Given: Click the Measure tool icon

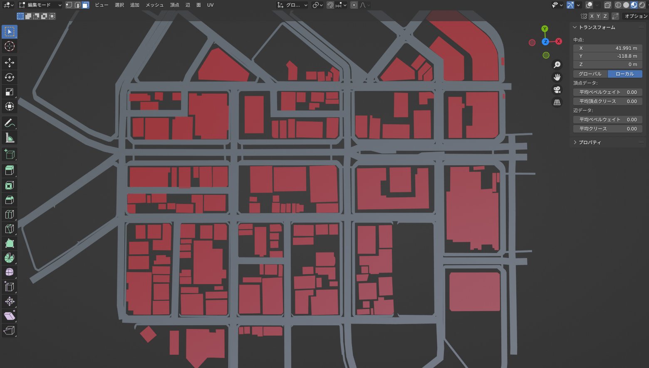Looking at the screenshot, I should click(10, 138).
